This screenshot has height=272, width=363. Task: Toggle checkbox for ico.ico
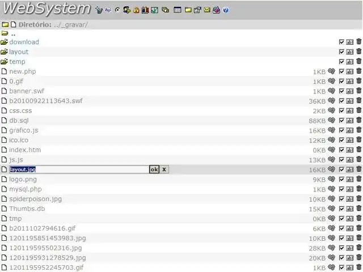pyautogui.click(x=341, y=140)
